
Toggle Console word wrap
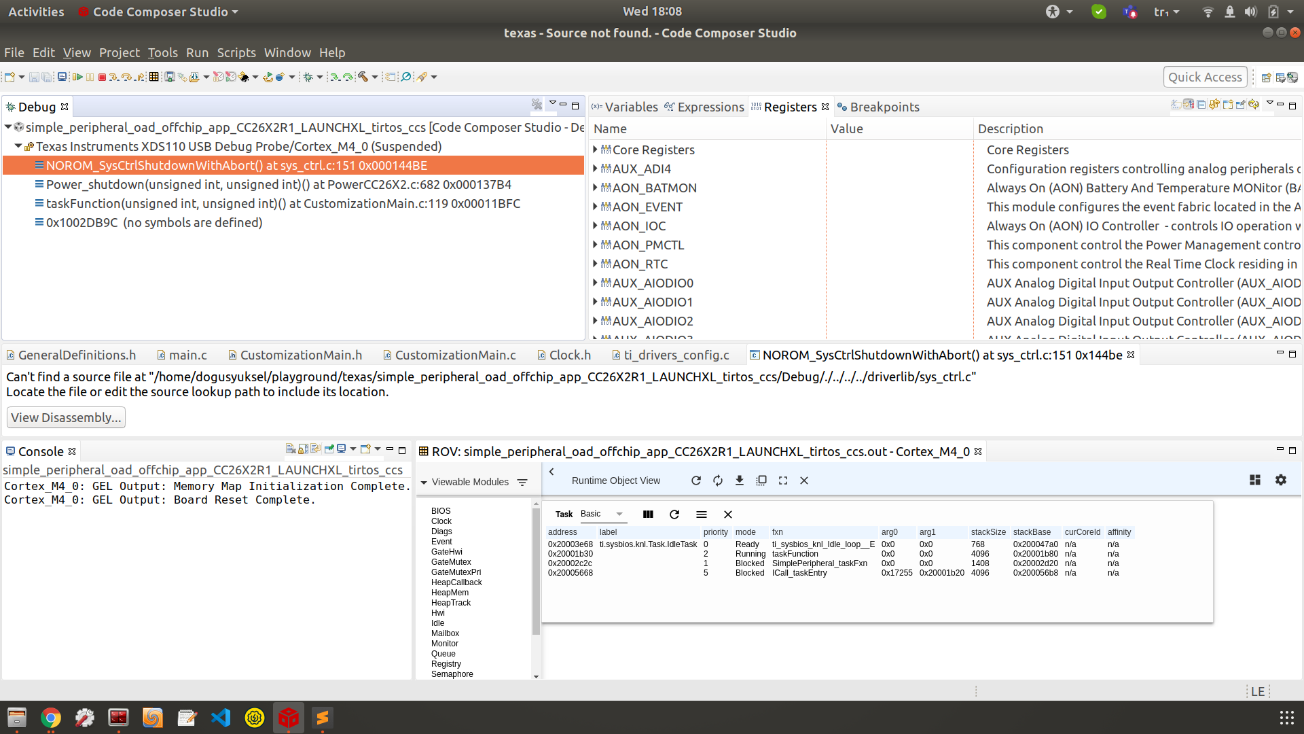316,449
